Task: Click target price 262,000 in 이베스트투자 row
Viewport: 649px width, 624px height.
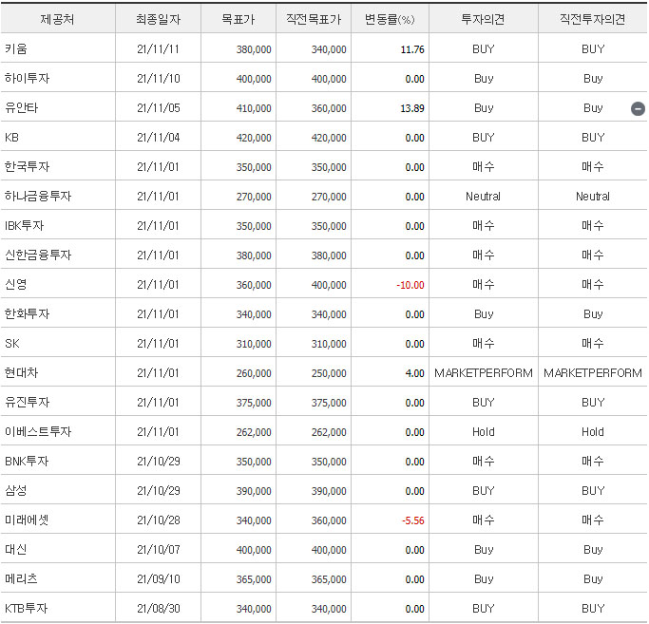Action: click(x=254, y=432)
